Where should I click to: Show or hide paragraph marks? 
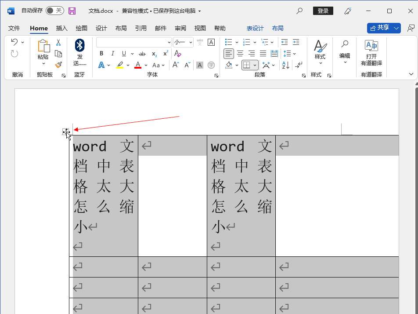point(299,65)
